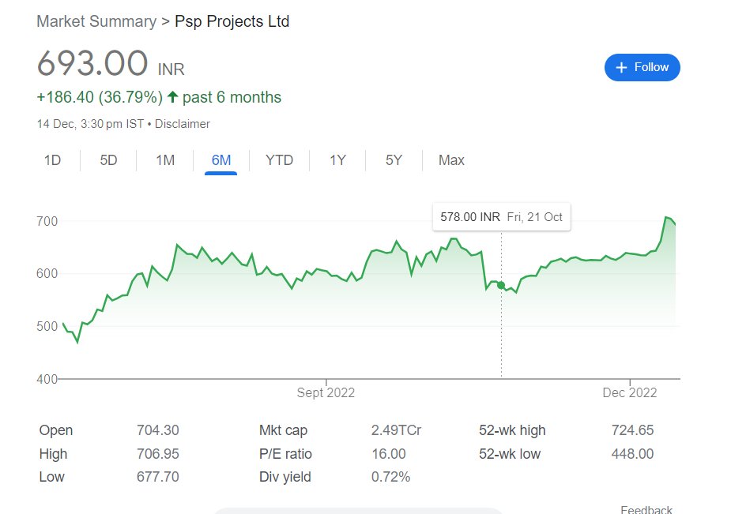Click the Sept 2022 axis label
Screen dimensions: 731x514
coord(326,393)
